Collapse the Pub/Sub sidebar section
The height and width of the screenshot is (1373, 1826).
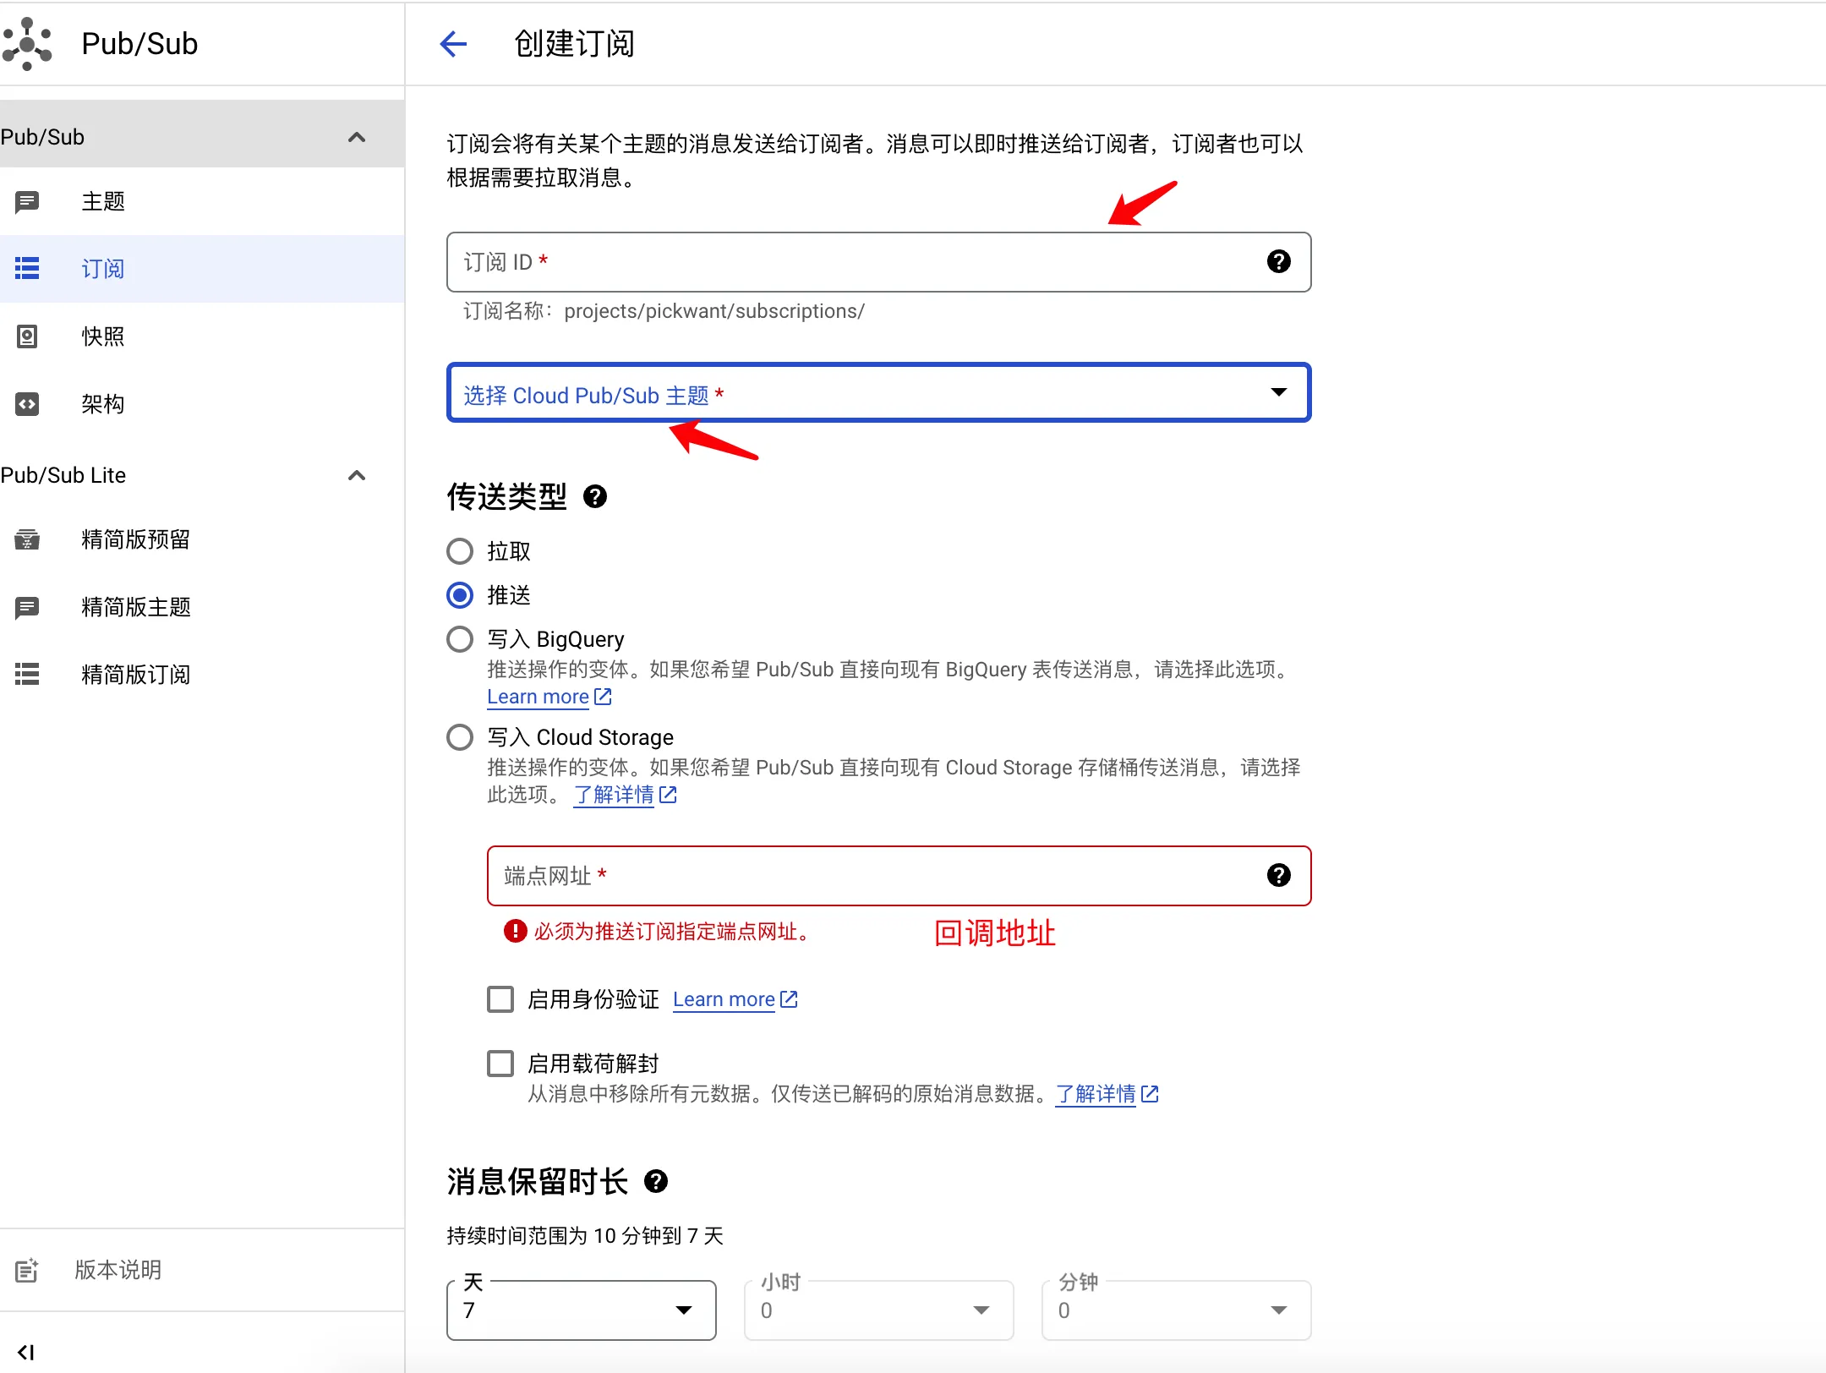(357, 137)
